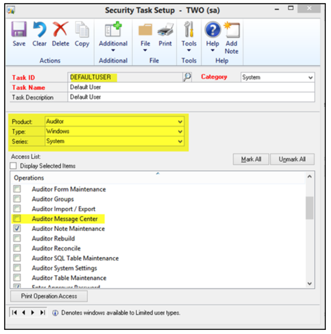Click the Add Note icon

pyautogui.click(x=232, y=29)
